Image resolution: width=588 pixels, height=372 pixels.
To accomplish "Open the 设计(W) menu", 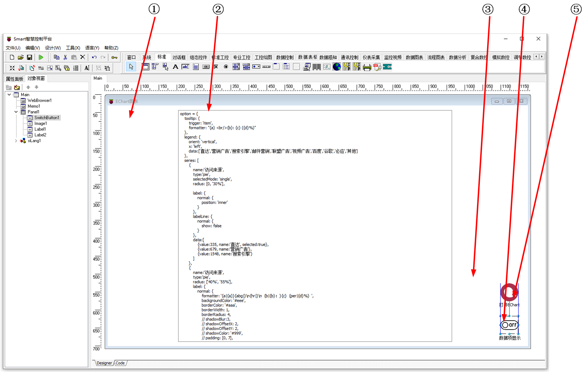I will [53, 48].
